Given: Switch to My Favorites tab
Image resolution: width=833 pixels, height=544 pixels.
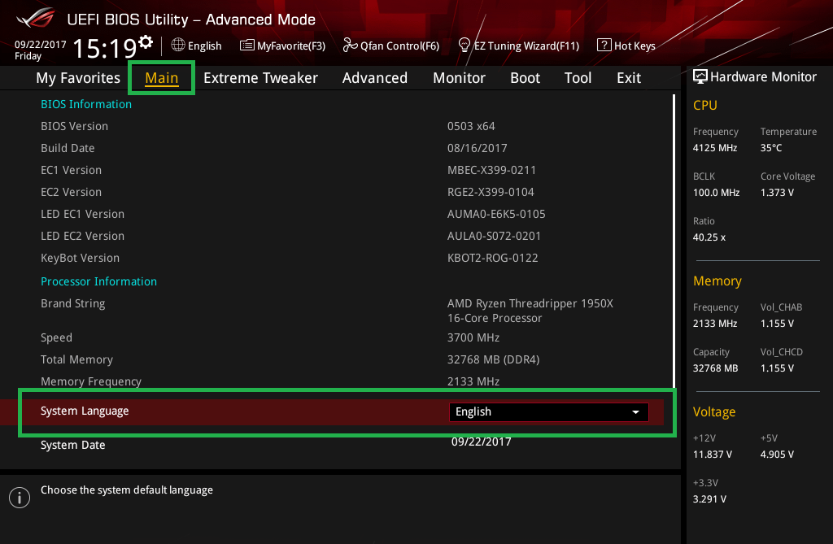Looking at the screenshot, I should point(78,78).
